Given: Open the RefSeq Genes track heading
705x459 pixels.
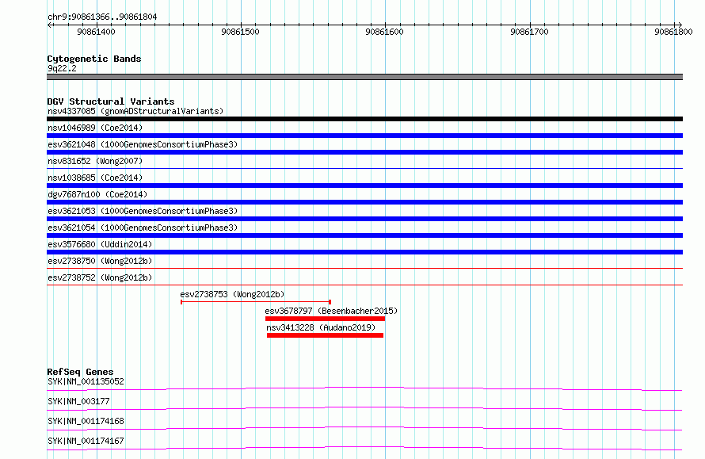Looking at the screenshot, I should click(x=81, y=372).
